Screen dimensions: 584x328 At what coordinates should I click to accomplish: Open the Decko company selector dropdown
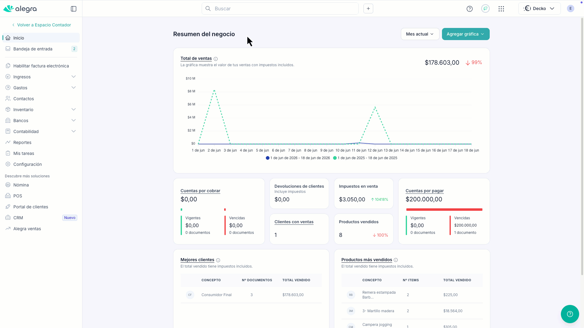(540, 9)
